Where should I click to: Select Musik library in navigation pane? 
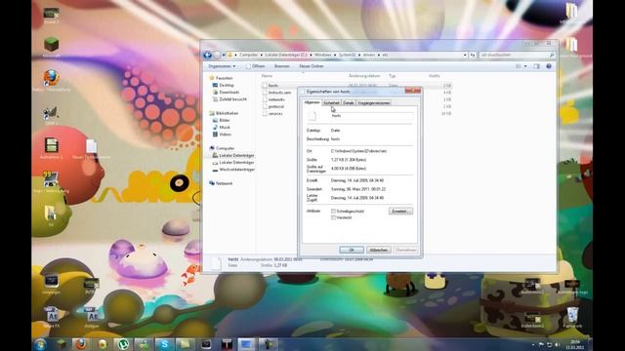click(x=225, y=128)
